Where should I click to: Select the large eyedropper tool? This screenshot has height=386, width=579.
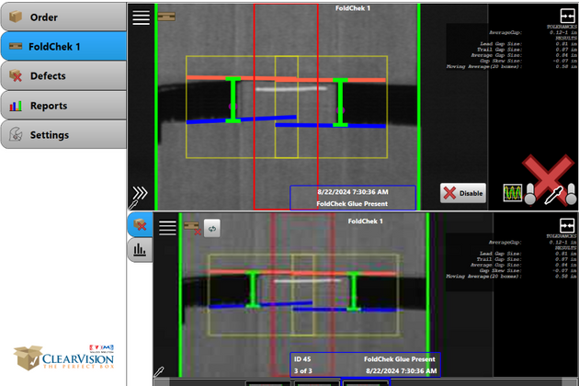[554, 194]
